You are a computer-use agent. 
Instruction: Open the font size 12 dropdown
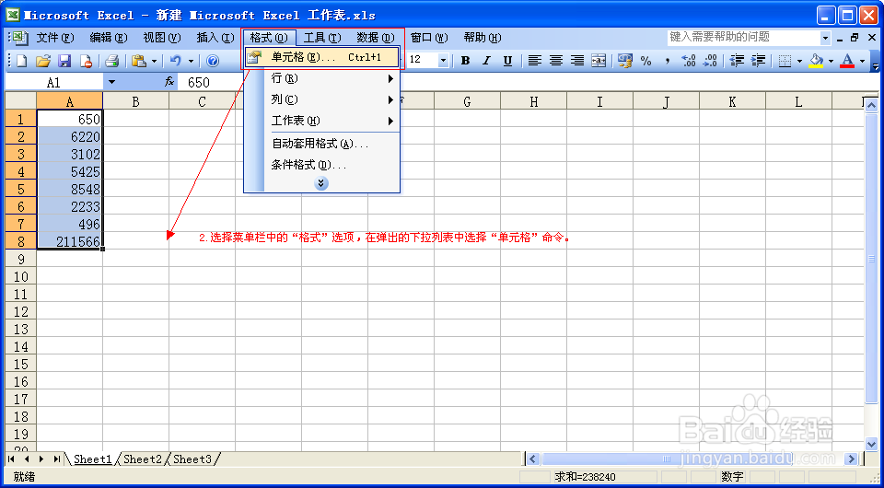click(x=443, y=60)
